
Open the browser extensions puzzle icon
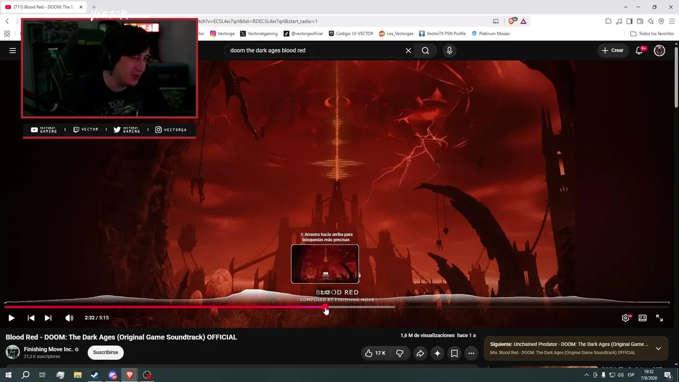pyautogui.click(x=608, y=21)
